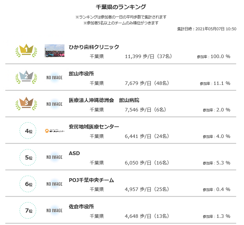Open the 佐倉市役所 team entry
244x225 pixels.
pyautogui.click(x=81, y=207)
